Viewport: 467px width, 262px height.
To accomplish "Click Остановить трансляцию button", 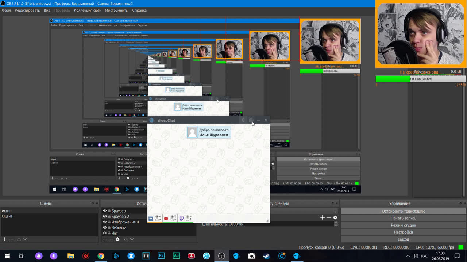I will click(403, 211).
